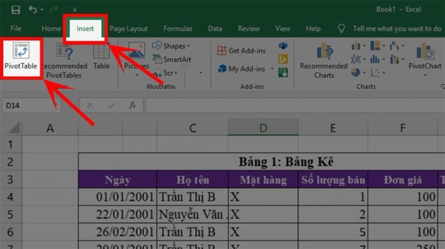
Task: Switch to the View tab
Action: click(x=283, y=29)
